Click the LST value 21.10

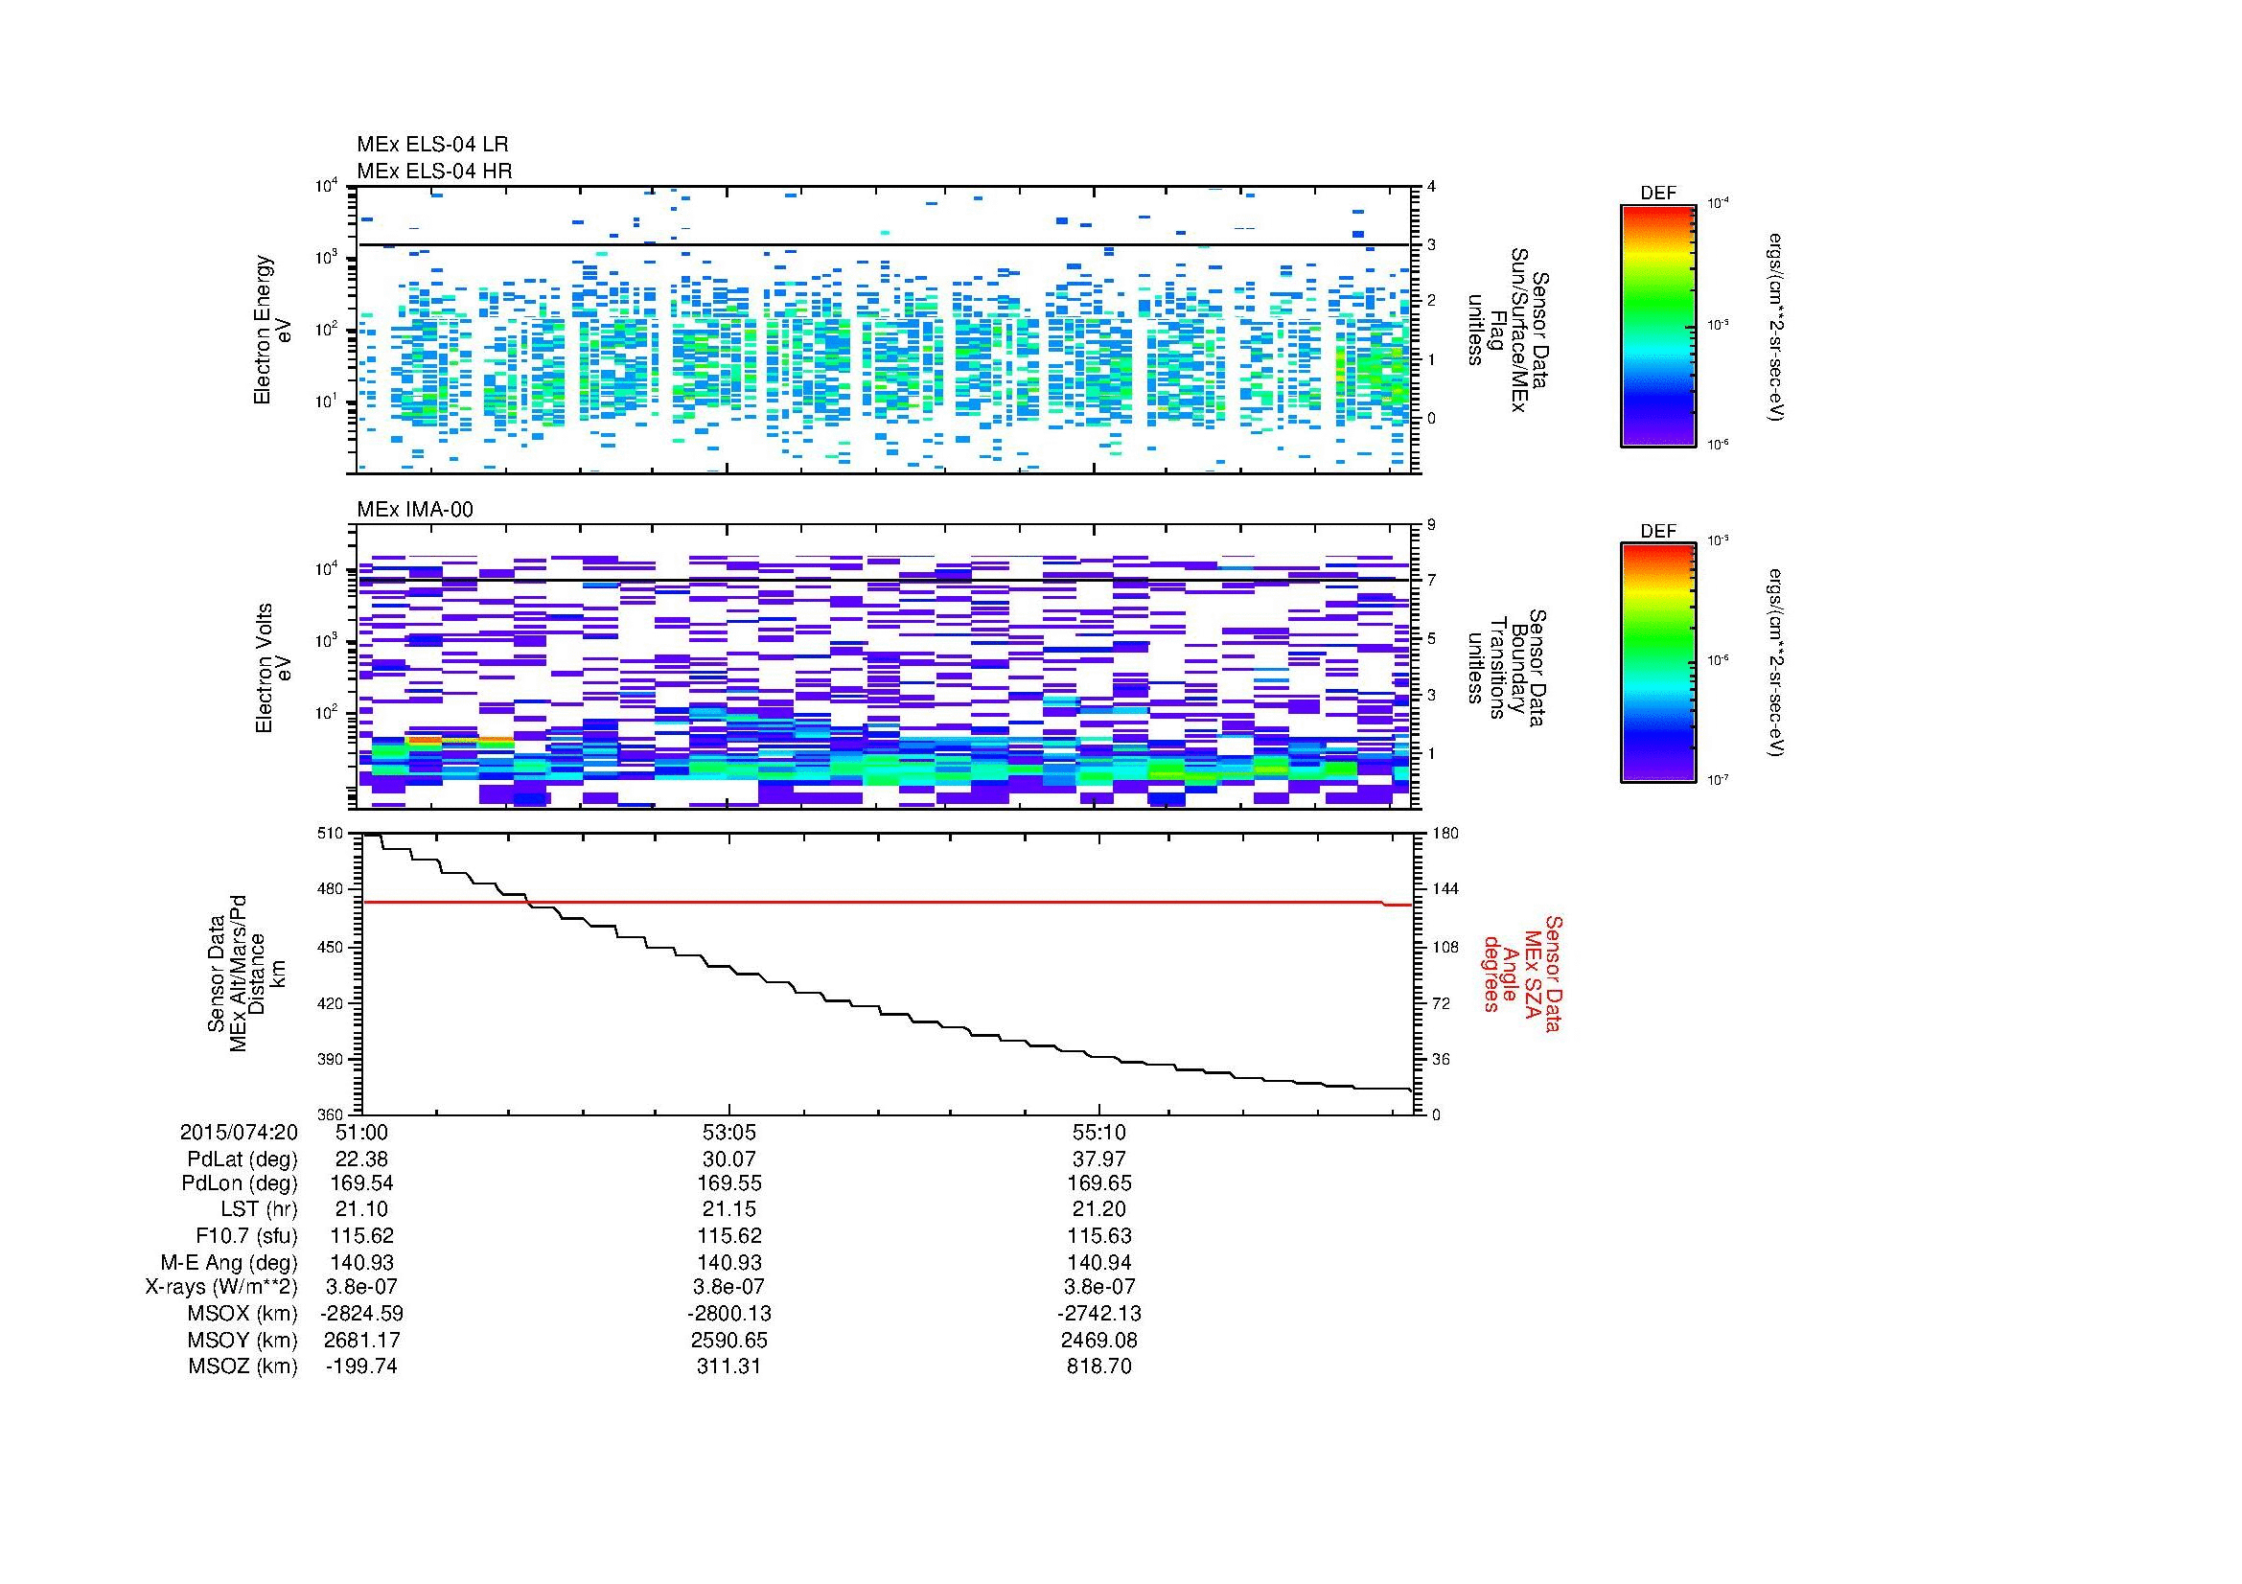pyautogui.click(x=361, y=1209)
